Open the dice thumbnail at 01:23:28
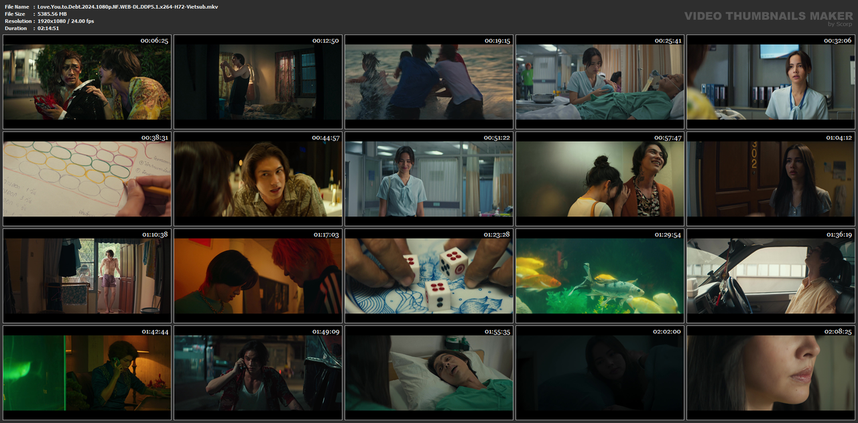 click(x=429, y=276)
